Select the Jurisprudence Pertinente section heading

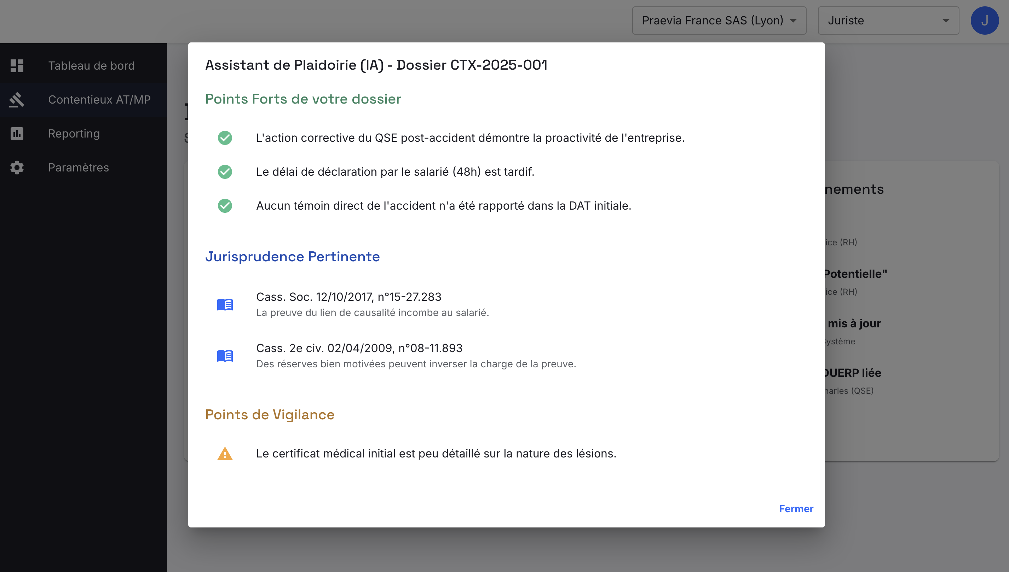click(x=293, y=257)
